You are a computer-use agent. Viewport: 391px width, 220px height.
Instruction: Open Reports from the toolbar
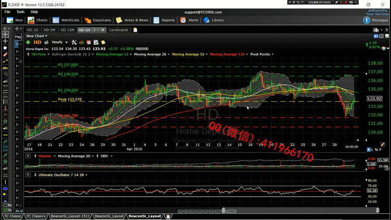click(164, 20)
